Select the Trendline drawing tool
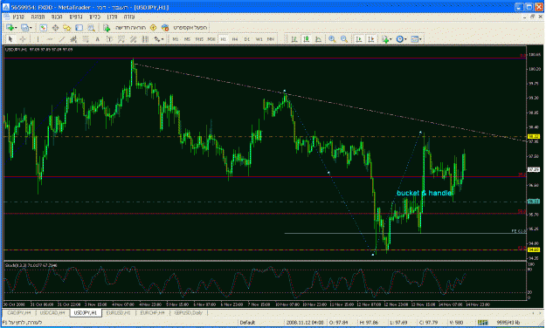This screenshot has width=546, height=328. click(x=62, y=39)
